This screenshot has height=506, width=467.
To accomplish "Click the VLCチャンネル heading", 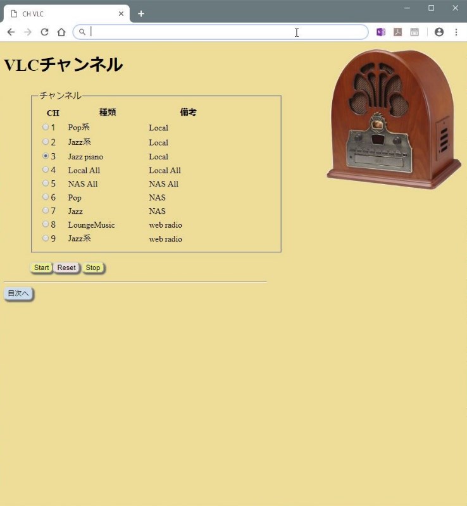I will coord(63,65).
